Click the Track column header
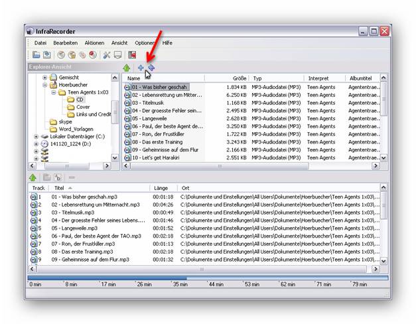 pos(38,188)
